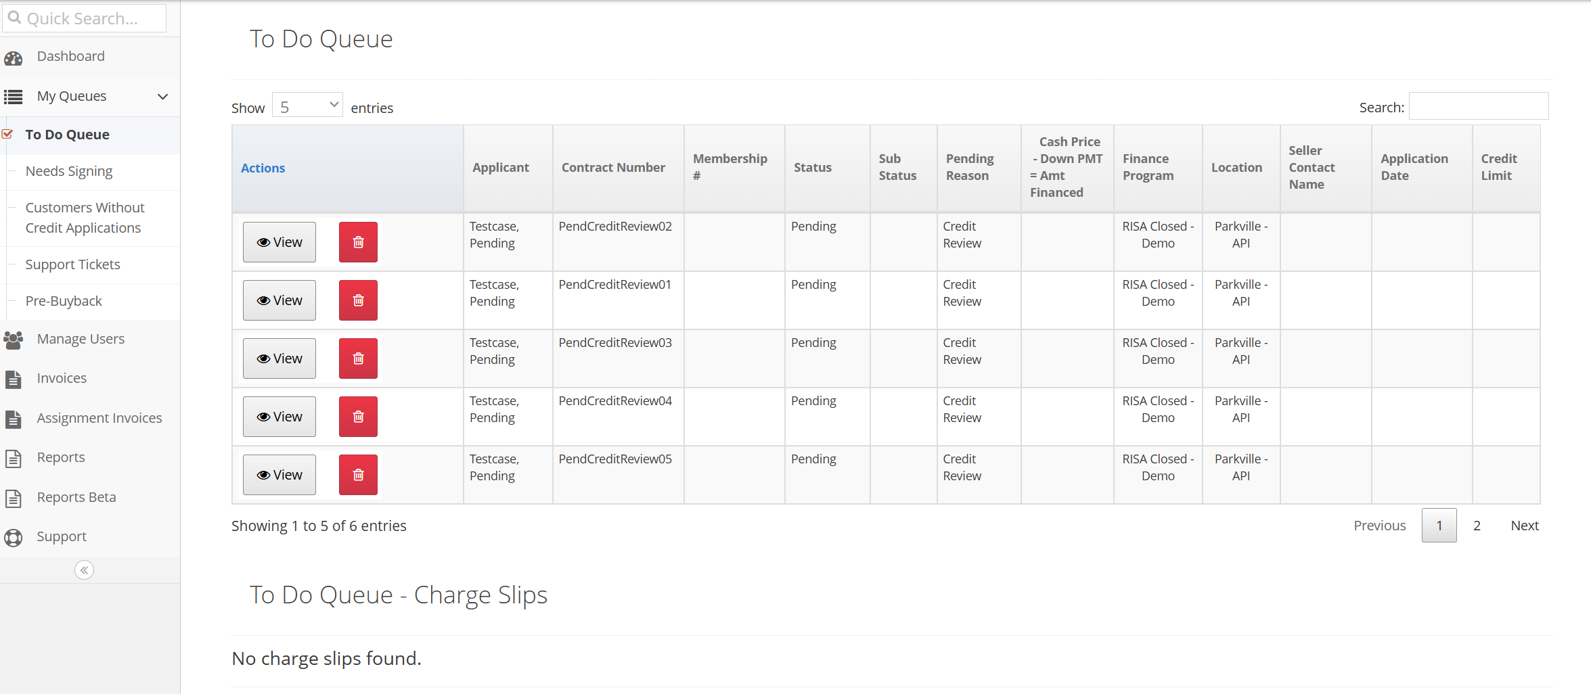Collapse the sidebar with the double-chevron button
The width and height of the screenshot is (1591, 694).
tap(84, 570)
